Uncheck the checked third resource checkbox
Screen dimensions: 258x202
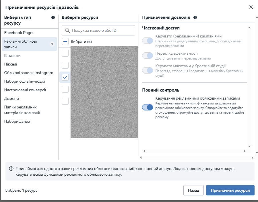[65, 77]
